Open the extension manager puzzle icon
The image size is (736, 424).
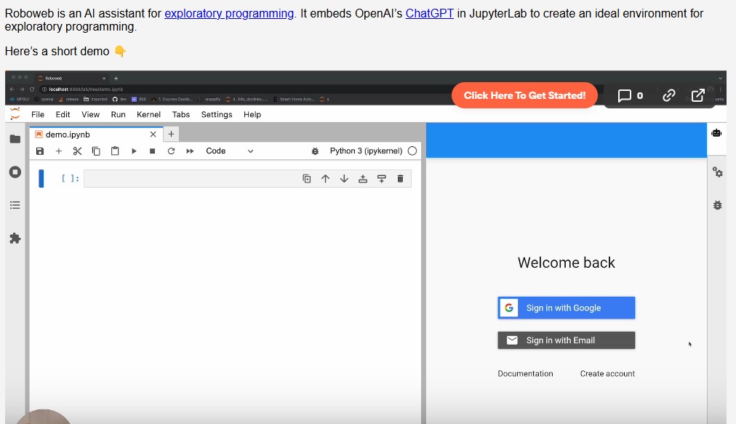pos(15,239)
